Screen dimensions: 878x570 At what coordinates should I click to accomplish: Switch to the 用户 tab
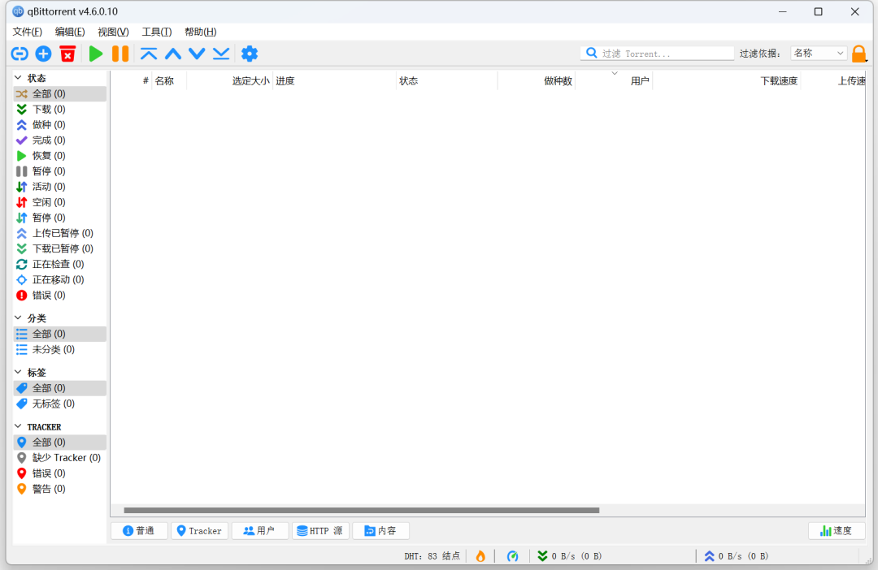(x=260, y=531)
